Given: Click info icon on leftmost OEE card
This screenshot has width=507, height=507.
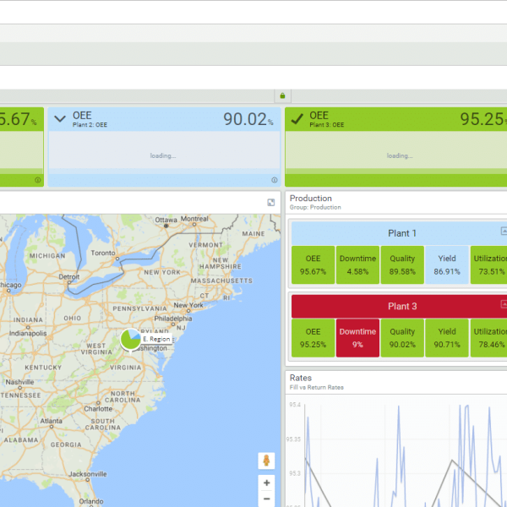Looking at the screenshot, I should pyautogui.click(x=38, y=180).
